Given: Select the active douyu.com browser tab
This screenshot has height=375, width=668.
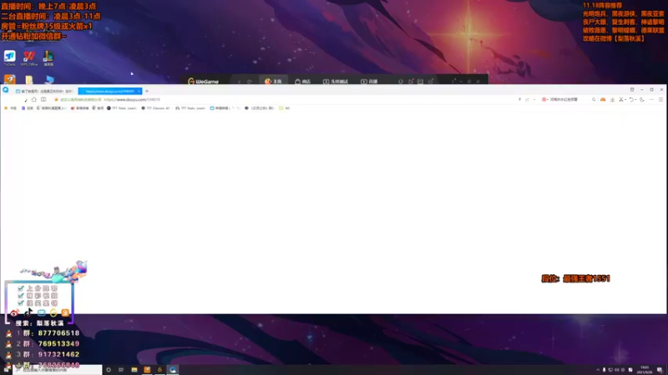Looking at the screenshot, I should pos(109,91).
